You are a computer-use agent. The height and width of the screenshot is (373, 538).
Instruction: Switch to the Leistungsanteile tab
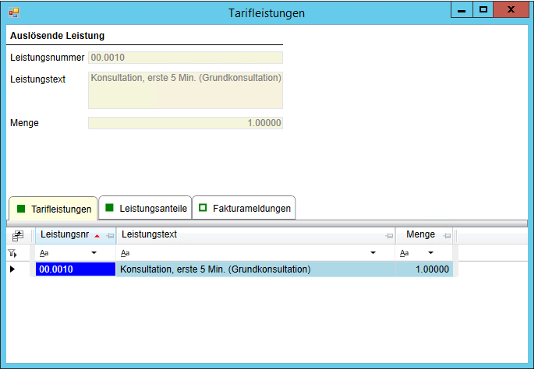point(145,208)
